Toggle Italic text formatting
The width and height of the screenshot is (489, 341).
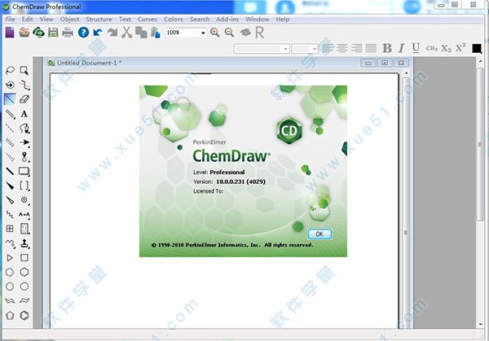401,48
